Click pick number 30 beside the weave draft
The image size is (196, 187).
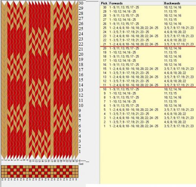click(81, 3)
